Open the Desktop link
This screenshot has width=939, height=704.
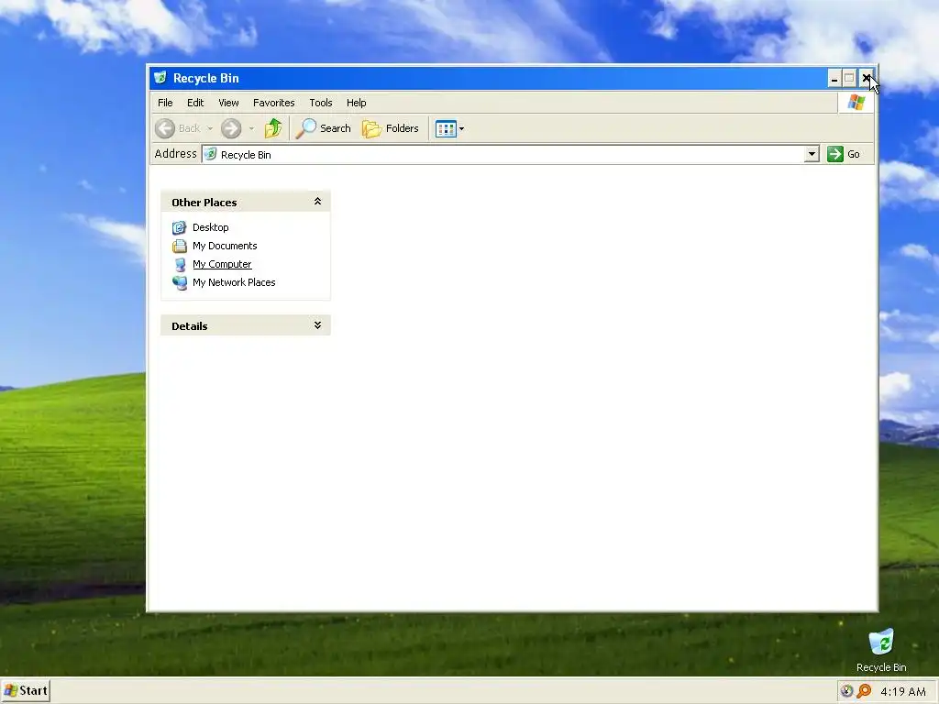click(x=211, y=227)
